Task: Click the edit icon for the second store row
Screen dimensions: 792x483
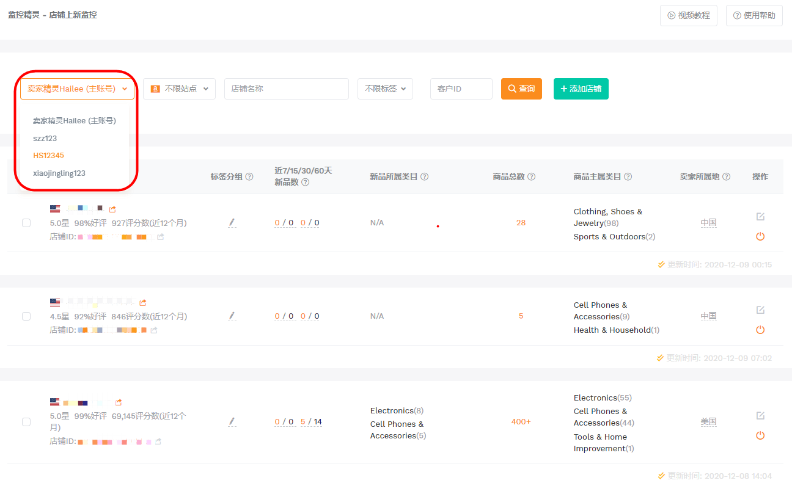Action: [x=760, y=310]
